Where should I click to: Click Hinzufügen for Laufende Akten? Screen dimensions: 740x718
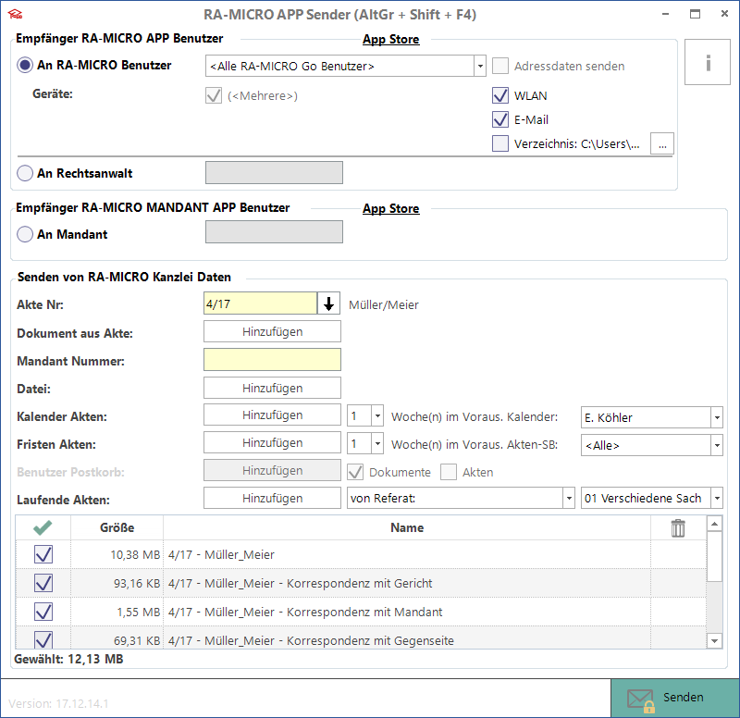(272, 498)
